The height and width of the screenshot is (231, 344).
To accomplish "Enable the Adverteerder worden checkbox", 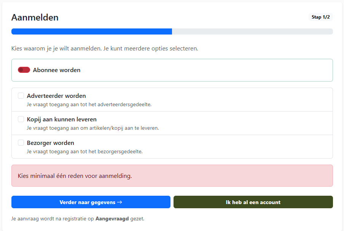I will pyautogui.click(x=21, y=96).
